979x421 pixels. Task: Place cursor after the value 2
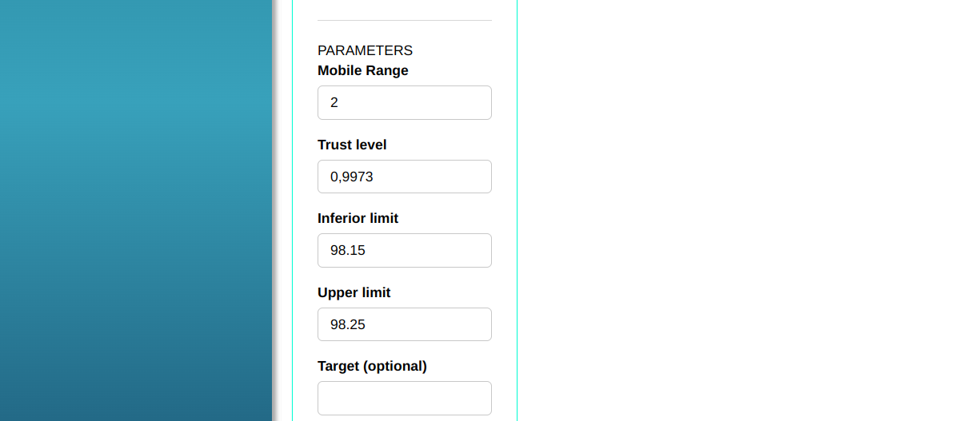(339, 103)
